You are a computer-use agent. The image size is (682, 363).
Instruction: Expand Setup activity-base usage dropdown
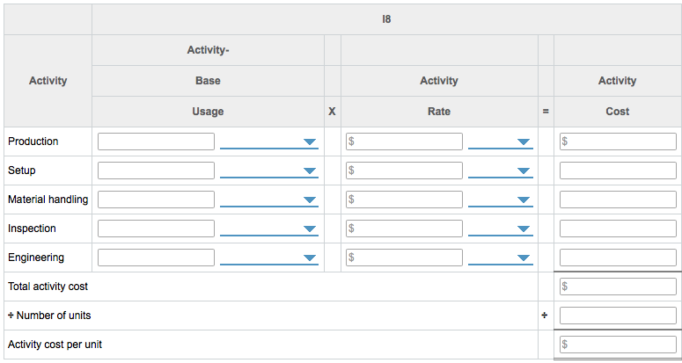[268, 171]
